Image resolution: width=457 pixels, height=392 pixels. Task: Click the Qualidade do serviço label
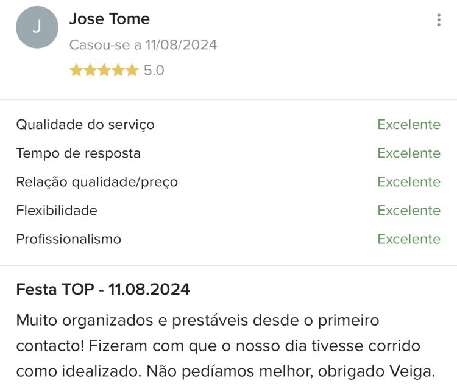(85, 125)
